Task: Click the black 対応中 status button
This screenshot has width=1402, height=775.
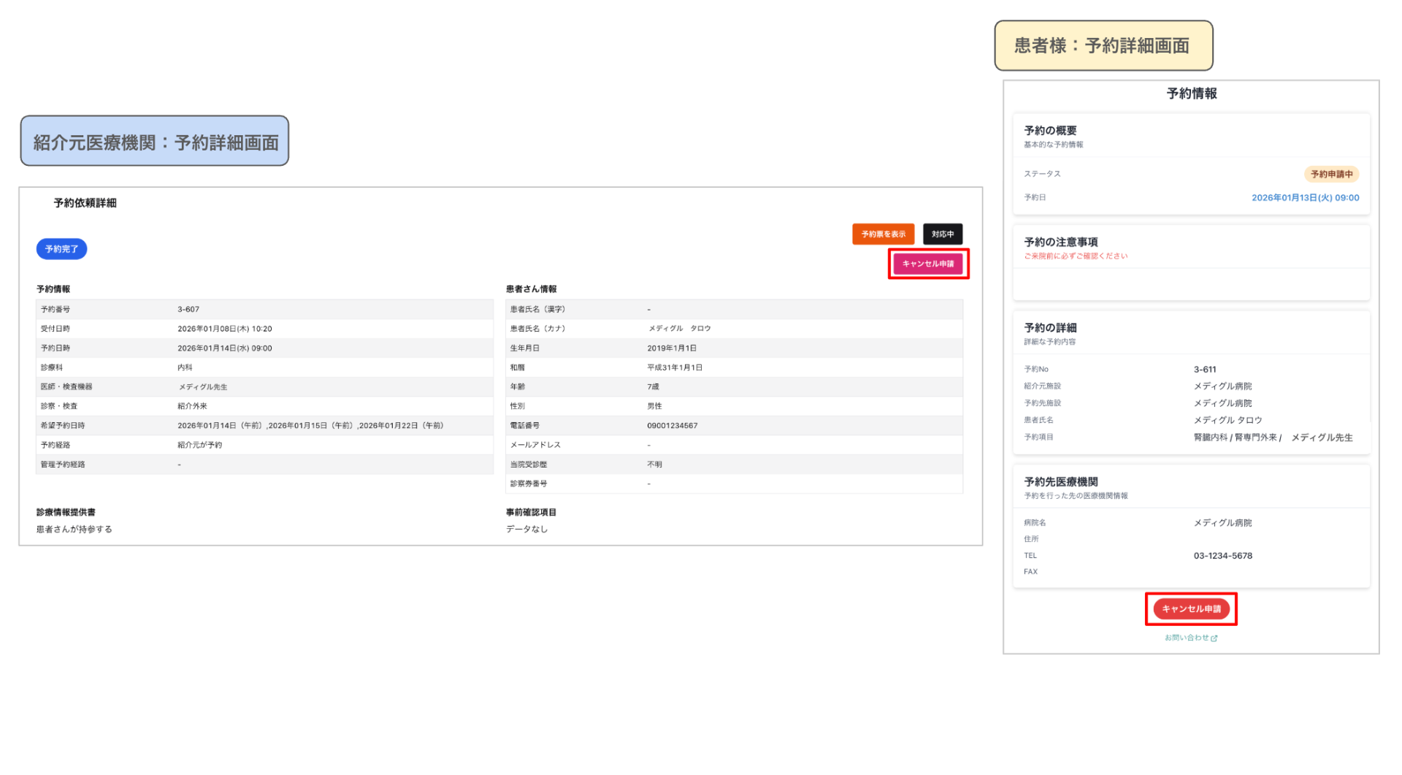Action: [943, 234]
